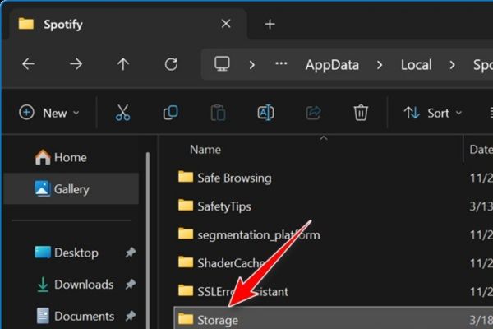
Task: Navigate up one folder level
Action: [123, 64]
